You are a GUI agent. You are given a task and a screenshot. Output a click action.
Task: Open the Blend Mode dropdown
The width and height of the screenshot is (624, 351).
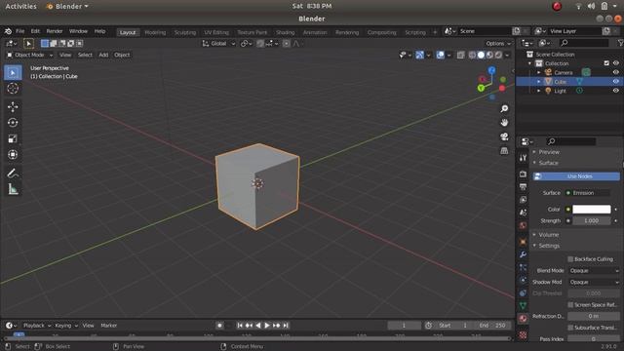tap(594, 271)
